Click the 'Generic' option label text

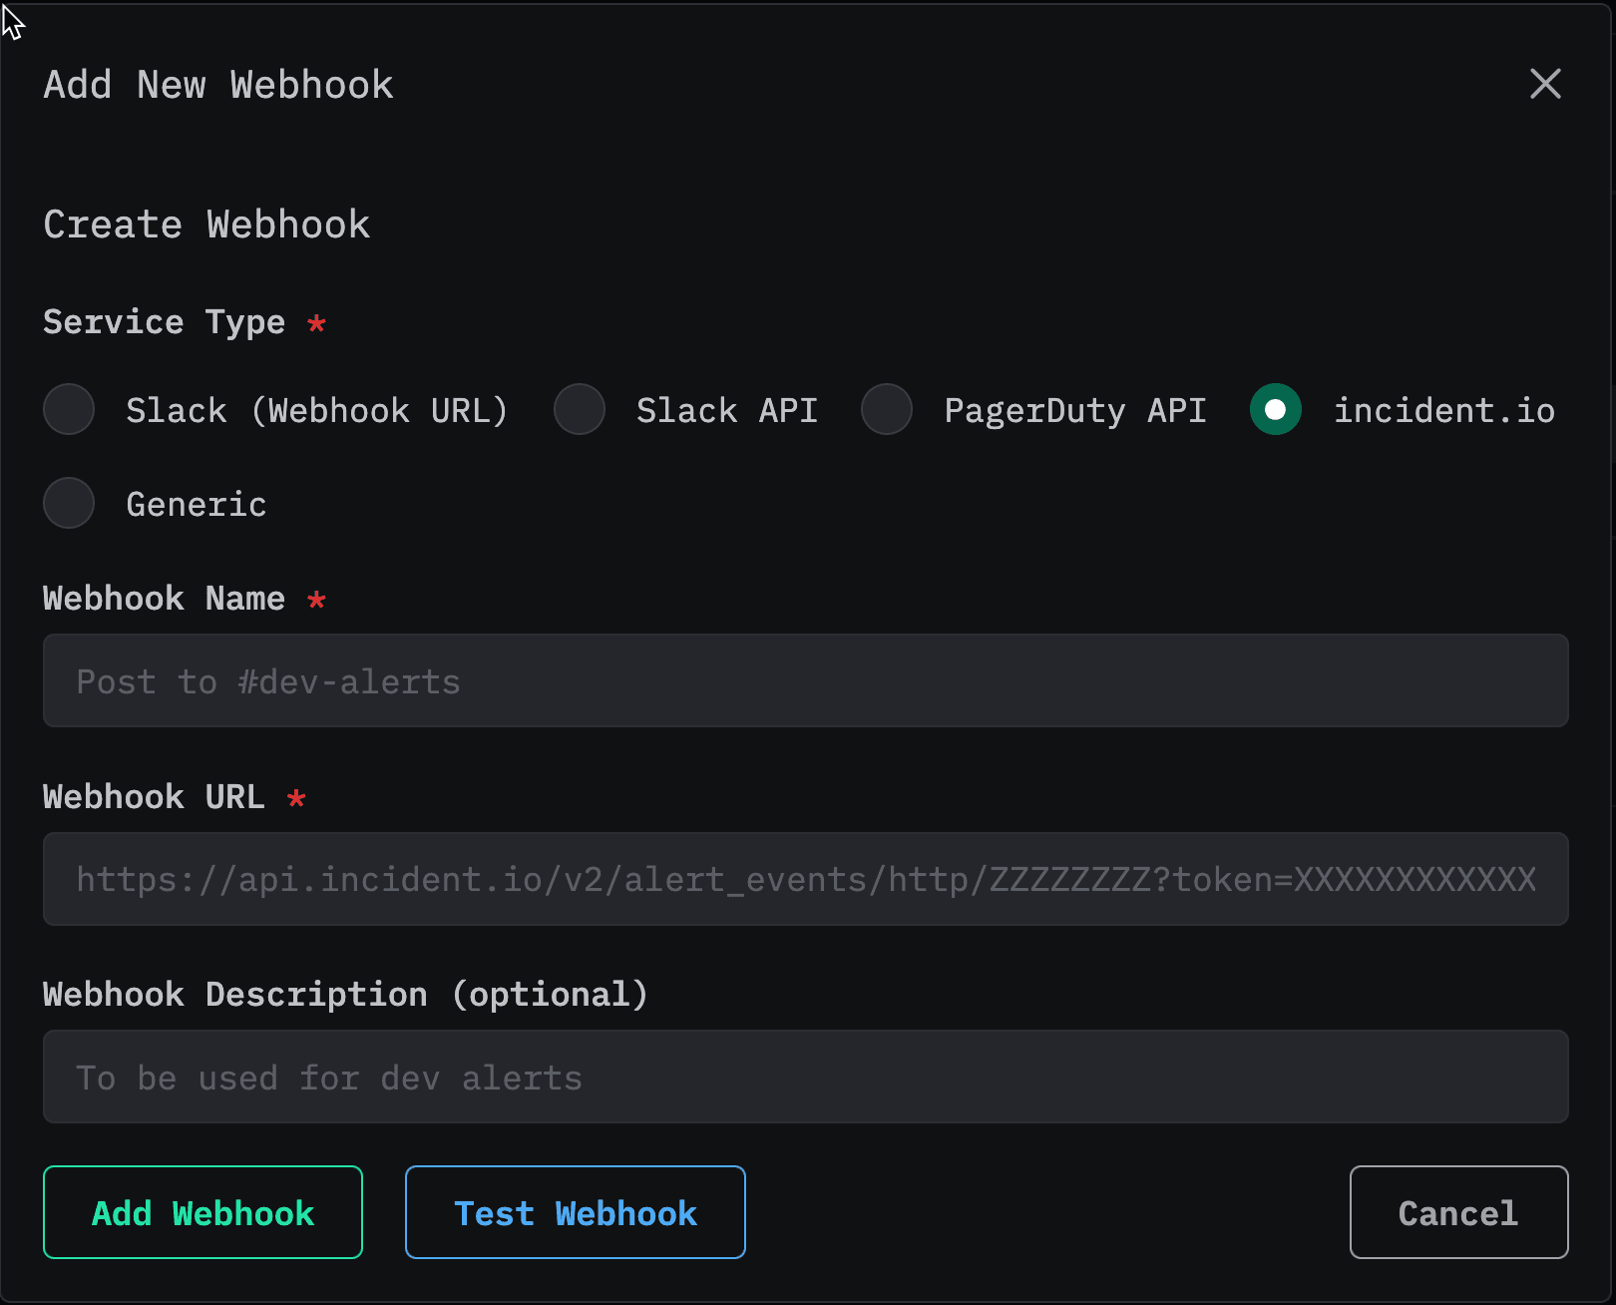coord(197,505)
